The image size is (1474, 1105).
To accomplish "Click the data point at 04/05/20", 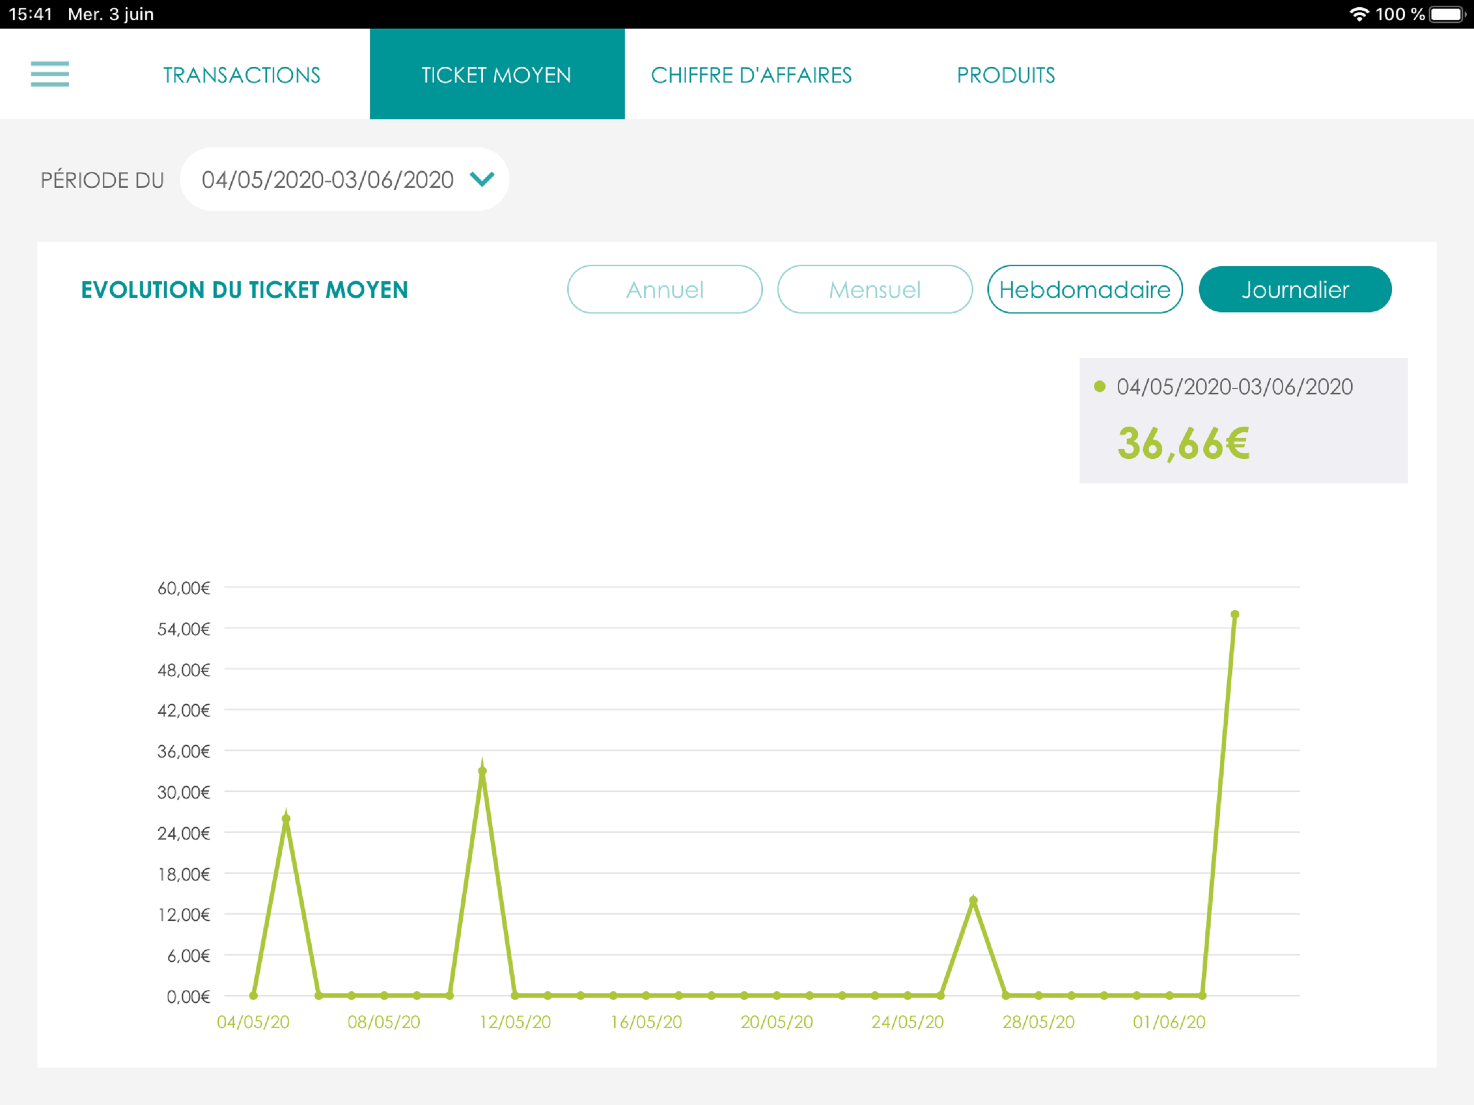I will coord(253,995).
